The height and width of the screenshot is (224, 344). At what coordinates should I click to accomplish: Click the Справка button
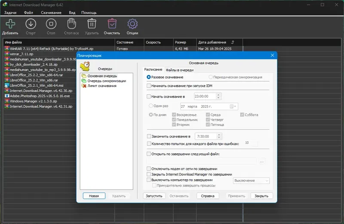(208, 196)
